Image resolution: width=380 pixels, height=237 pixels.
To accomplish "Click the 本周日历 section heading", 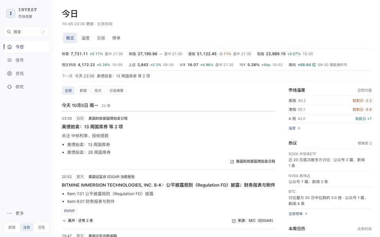I will click(296, 229).
